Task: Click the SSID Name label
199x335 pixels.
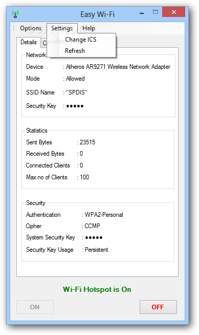Action: pos(40,92)
